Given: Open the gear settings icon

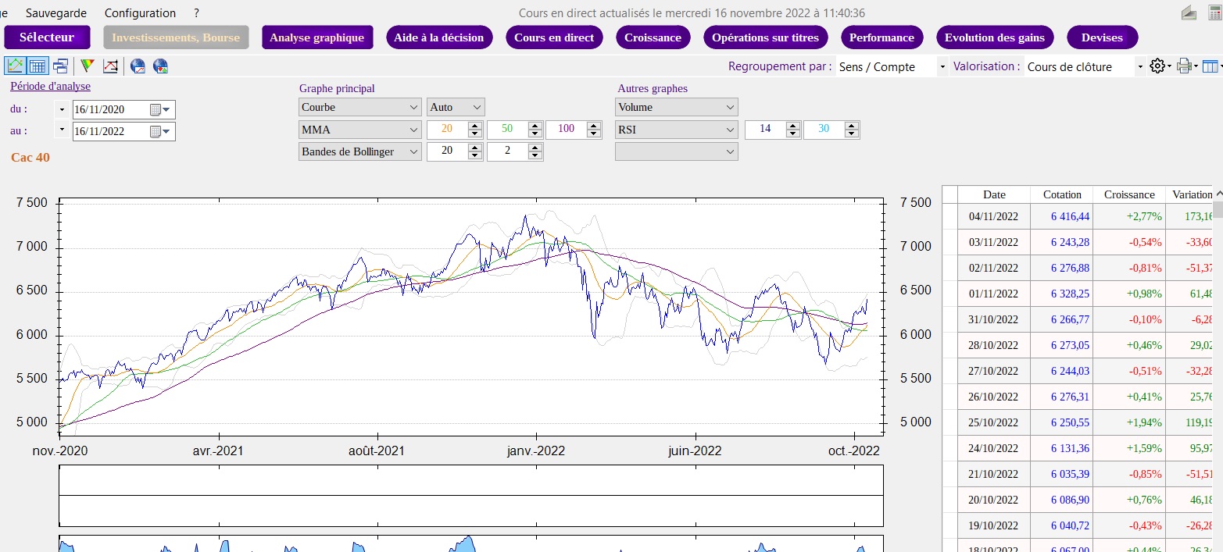Looking at the screenshot, I should [1157, 66].
